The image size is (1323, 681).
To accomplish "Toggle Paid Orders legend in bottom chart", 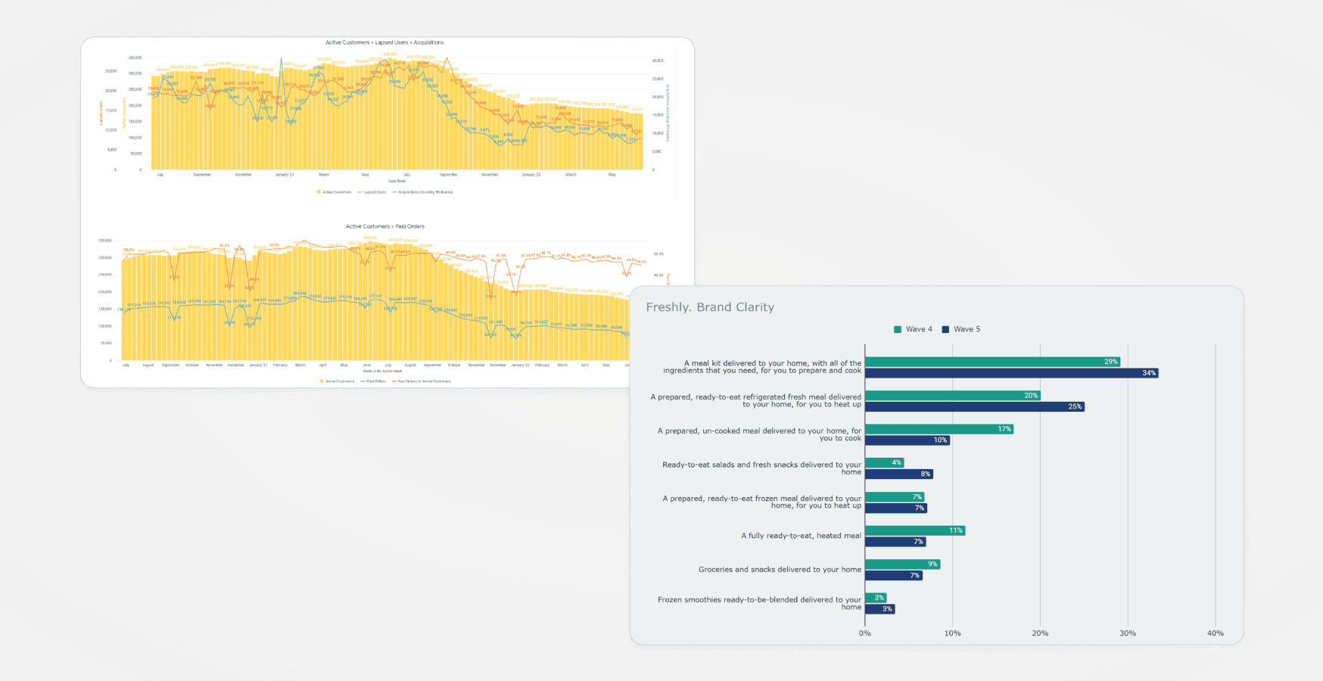I will pos(373,381).
